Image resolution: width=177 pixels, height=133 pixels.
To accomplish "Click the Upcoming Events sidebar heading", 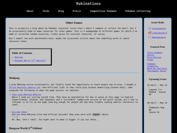I will click(x=158, y=79).
